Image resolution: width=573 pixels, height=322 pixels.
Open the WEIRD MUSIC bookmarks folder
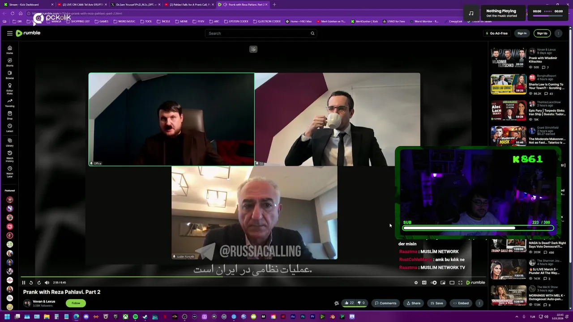coord(124,21)
